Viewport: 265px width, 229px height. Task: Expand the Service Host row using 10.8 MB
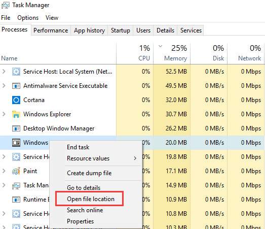click(x=4, y=214)
